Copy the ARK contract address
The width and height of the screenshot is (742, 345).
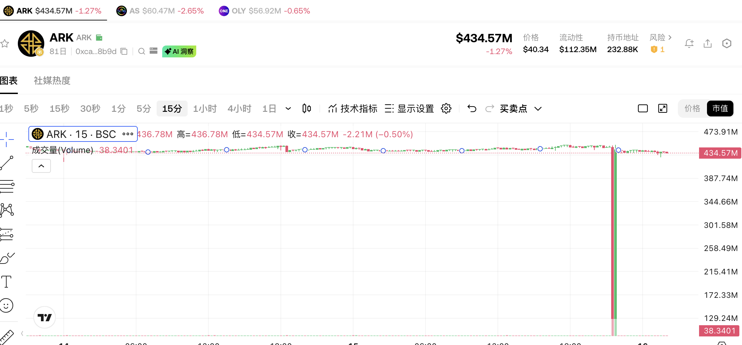coord(124,52)
